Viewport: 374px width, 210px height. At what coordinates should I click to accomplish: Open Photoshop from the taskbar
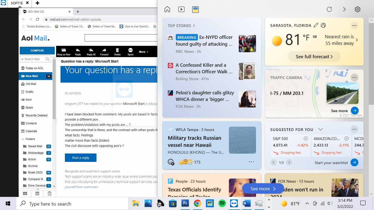click(185, 203)
